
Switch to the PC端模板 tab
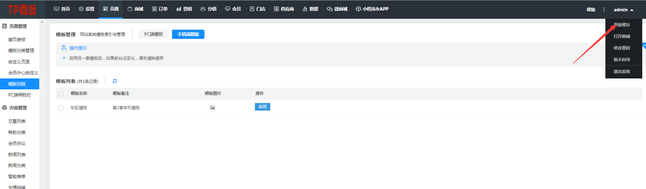154,34
